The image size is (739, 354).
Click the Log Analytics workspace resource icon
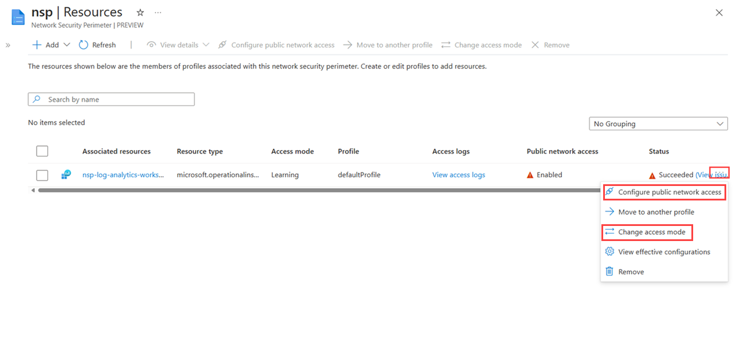[66, 174]
